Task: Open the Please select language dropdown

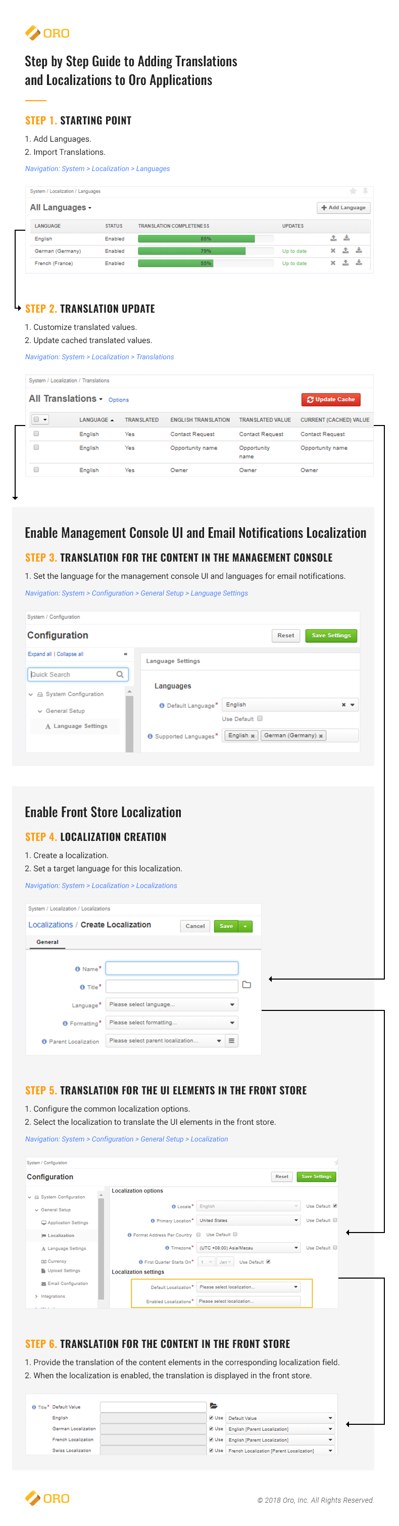Action: coord(172,1004)
